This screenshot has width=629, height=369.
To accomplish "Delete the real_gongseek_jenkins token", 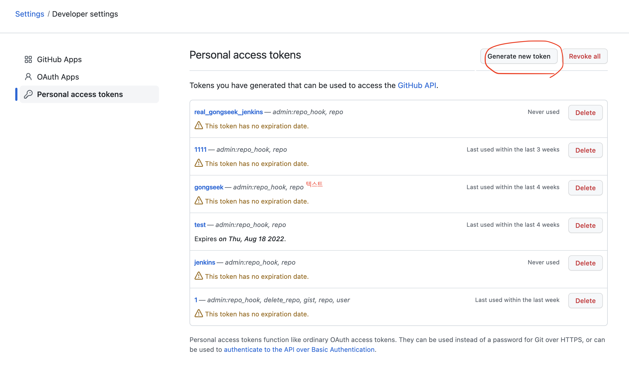I will (585, 113).
